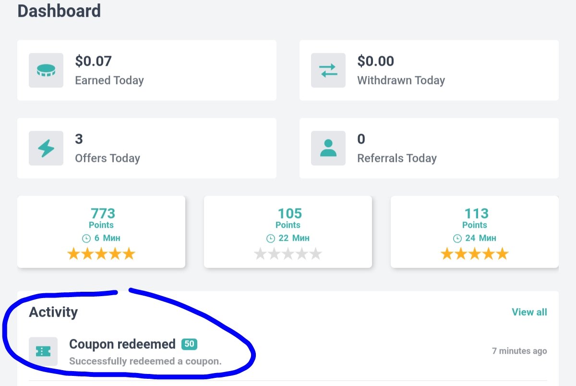The height and width of the screenshot is (386, 576).
Task: Click the $0.00 Withdrawn Today card
Action: 429,70
